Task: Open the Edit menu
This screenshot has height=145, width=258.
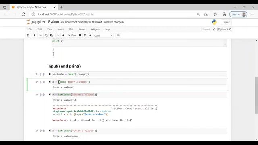Action: pyautogui.click(x=40, y=29)
